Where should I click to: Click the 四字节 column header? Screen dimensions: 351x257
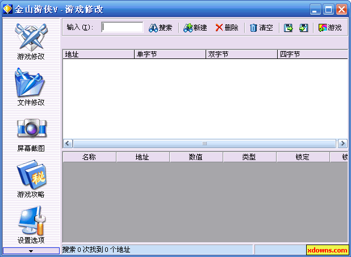312,54
